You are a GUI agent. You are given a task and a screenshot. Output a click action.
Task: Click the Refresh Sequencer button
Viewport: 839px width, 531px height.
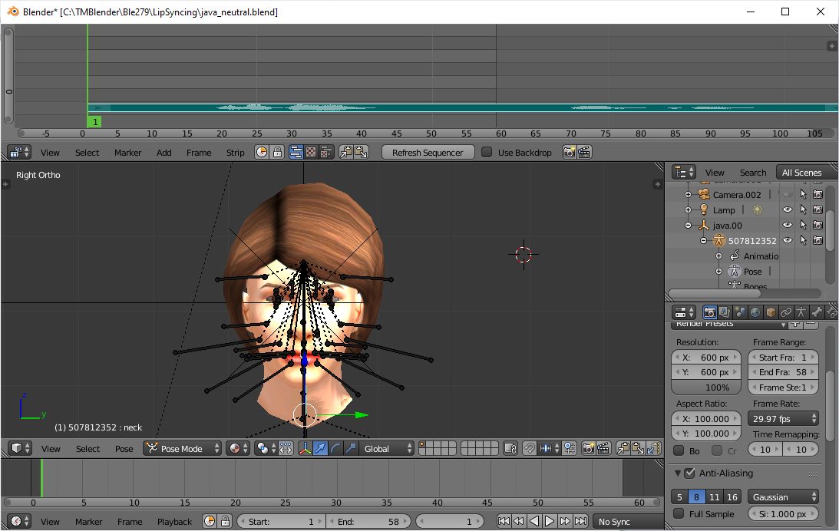pos(428,153)
